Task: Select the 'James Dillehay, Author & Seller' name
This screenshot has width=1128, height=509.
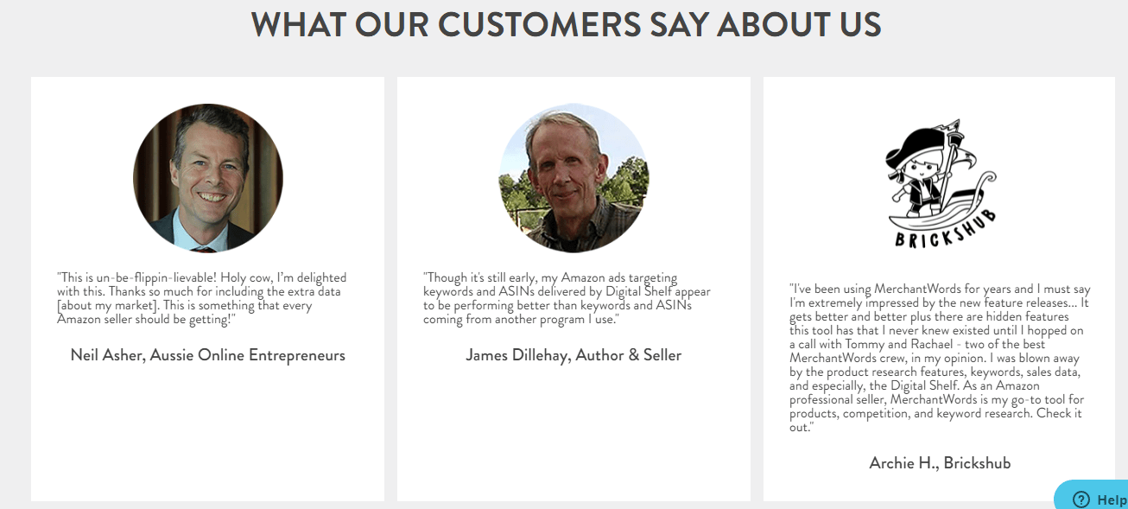Action: click(x=574, y=355)
